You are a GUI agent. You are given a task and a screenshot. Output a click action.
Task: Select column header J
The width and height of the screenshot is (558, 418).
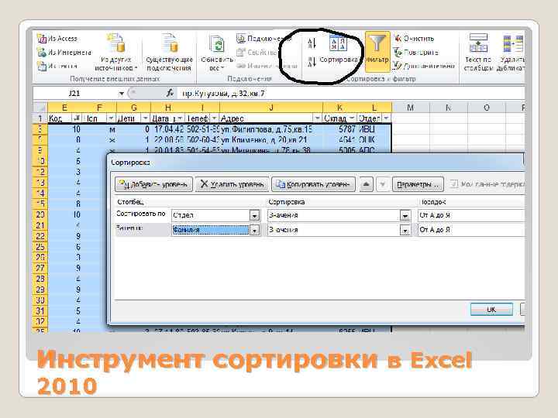271,108
